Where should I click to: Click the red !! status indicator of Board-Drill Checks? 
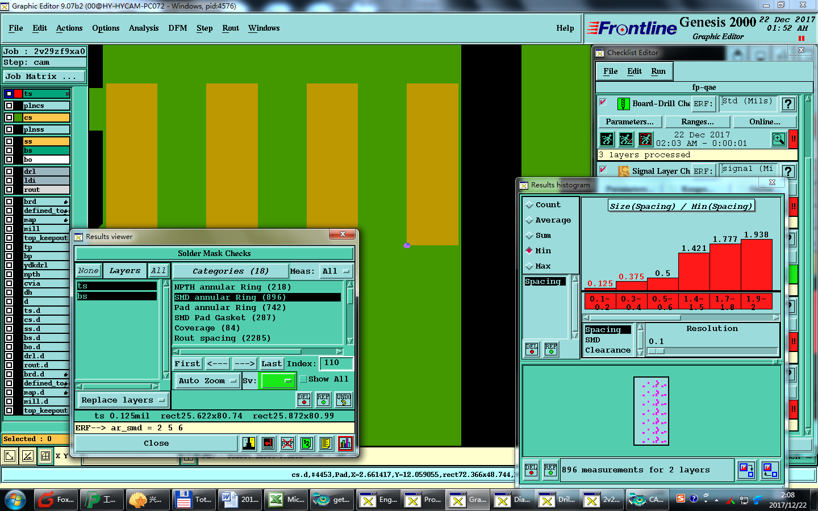(794, 139)
